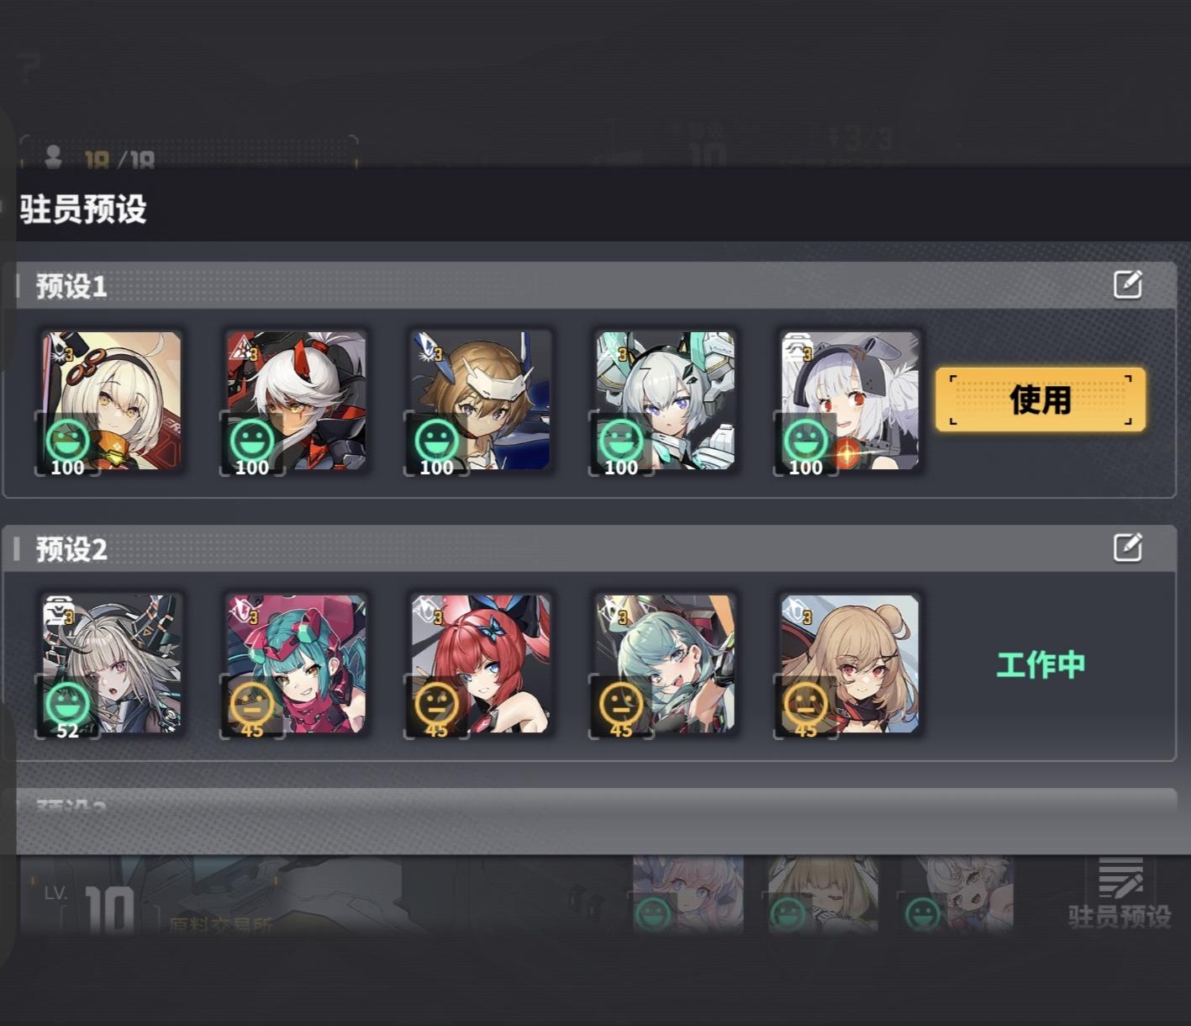Click the 预设1 header title
This screenshot has width=1191, height=1026.
(x=71, y=287)
